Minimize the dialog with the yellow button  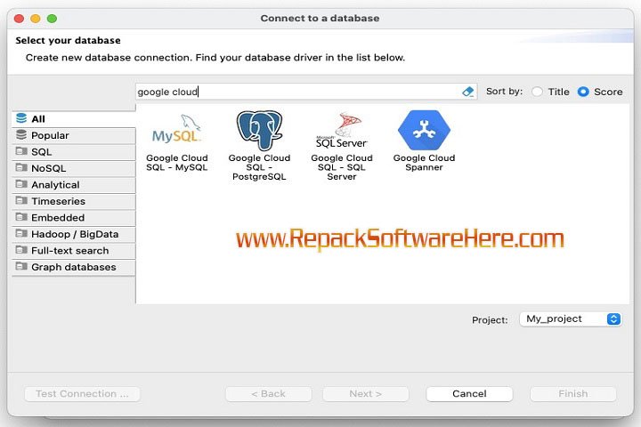coord(36,19)
